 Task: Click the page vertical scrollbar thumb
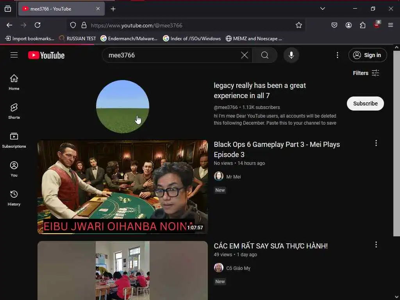pyautogui.click(x=396, y=143)
